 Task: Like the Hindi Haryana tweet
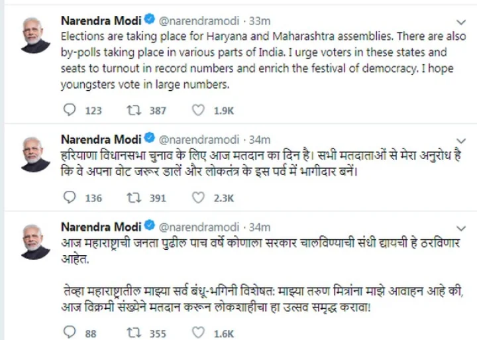coord(197,198)
